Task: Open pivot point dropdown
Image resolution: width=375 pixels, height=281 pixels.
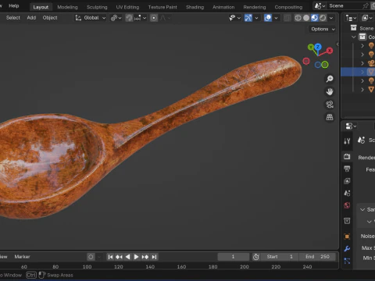Action: pyautogui.click(x=116, y=18)
